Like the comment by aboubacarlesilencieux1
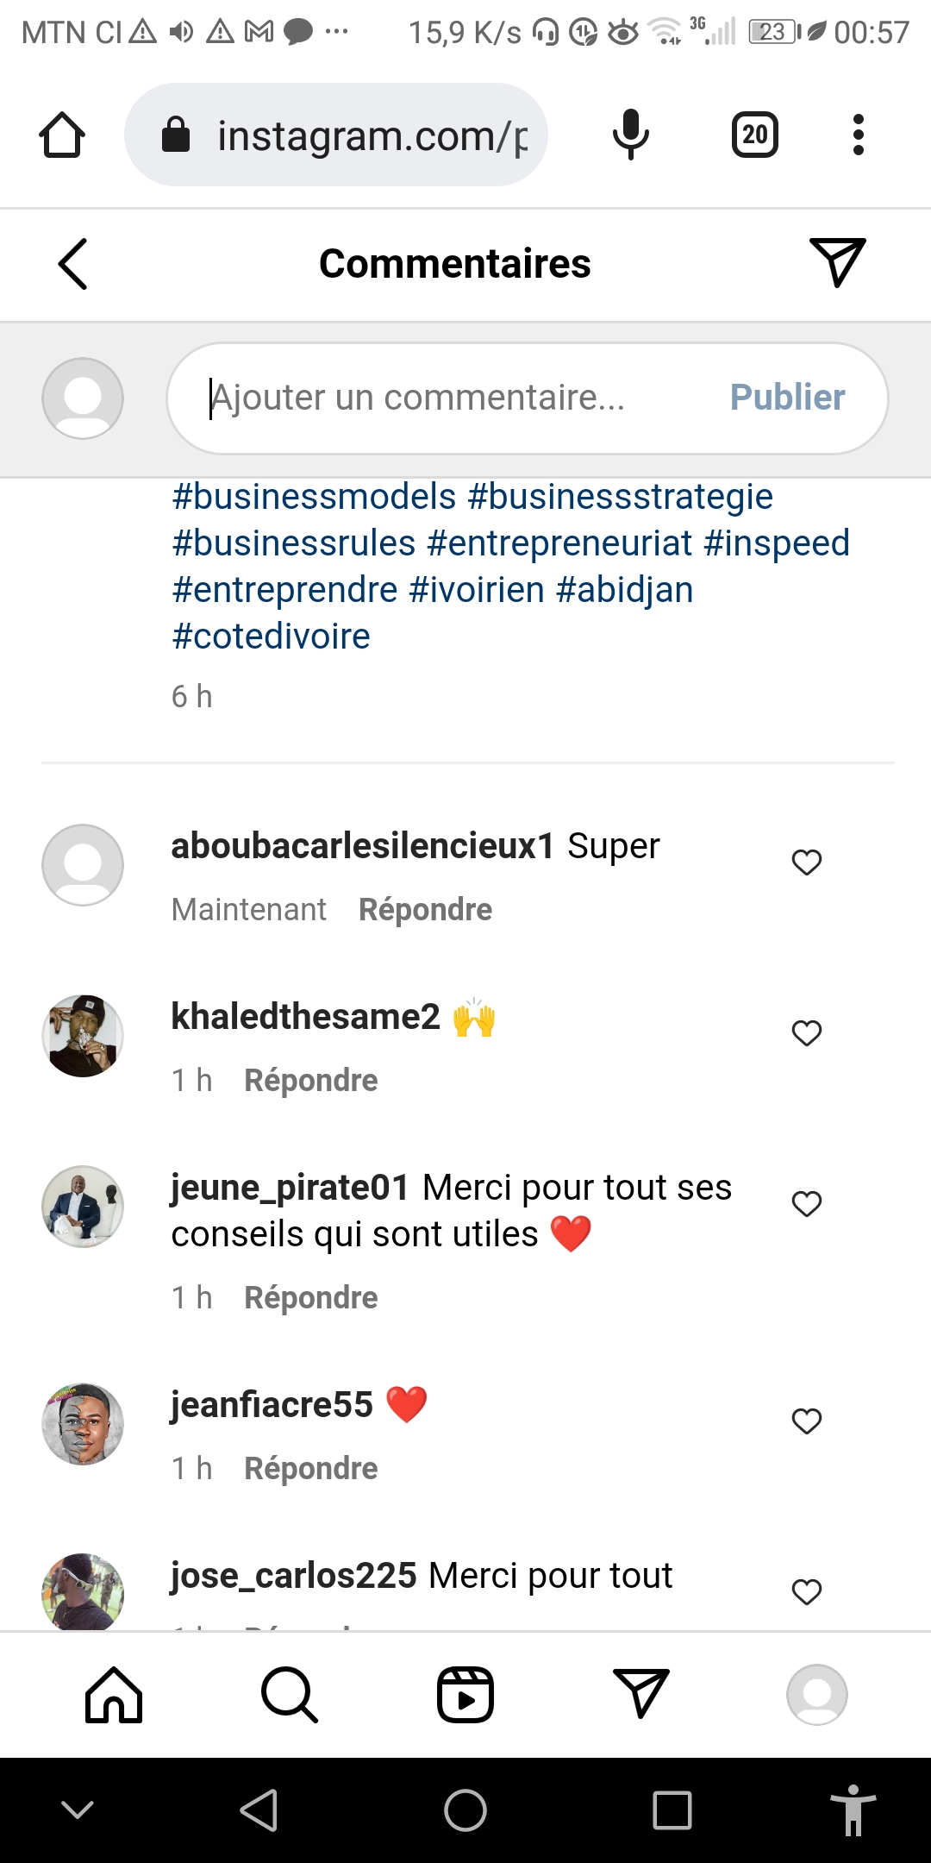 coord(807,862)
